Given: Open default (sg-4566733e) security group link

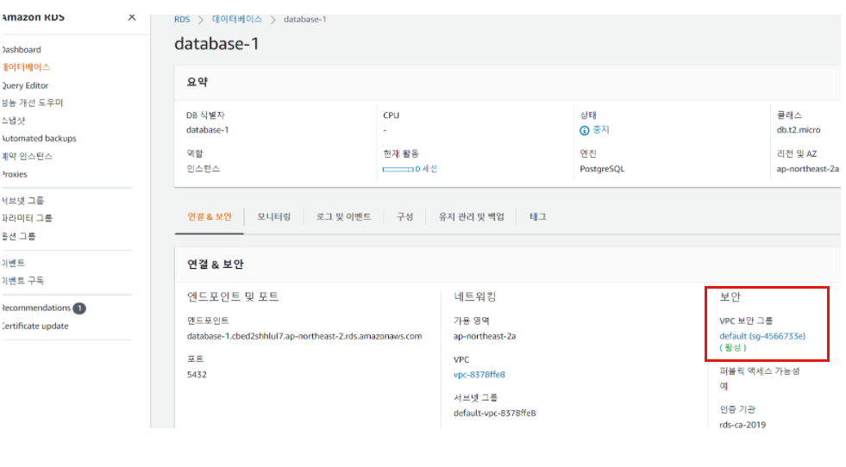Looking at the screenshot, I should pyautogui.click(x=761, y=336).
